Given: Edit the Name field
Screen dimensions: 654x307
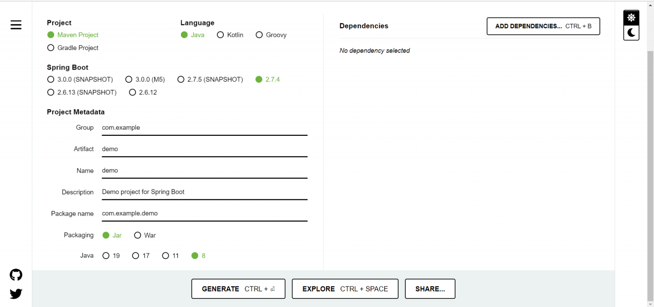Looking at the screenshot, I should [204, 171].
